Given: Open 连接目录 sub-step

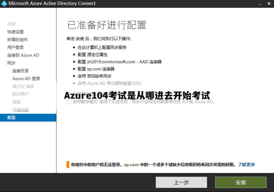Looking at the screenshot, I should (x=21, y=71).
